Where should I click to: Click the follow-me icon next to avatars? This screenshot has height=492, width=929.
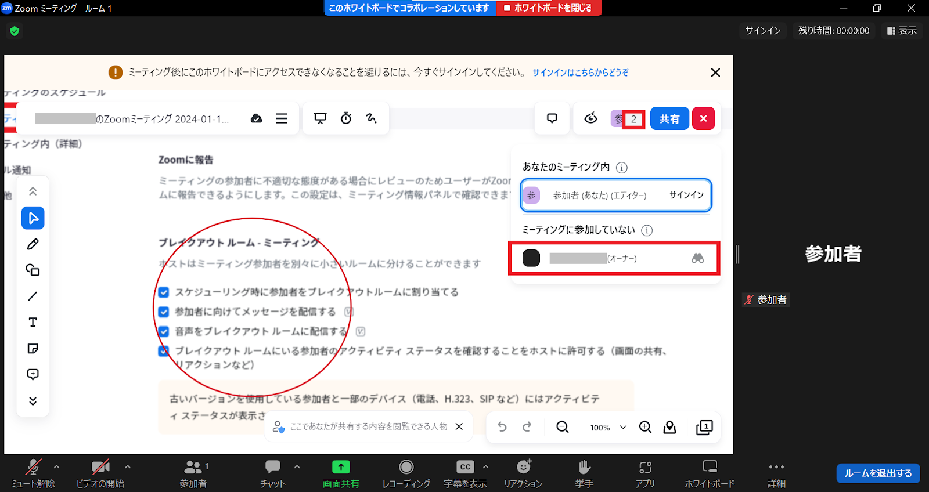pyautogui.click(x=591, y=118)
